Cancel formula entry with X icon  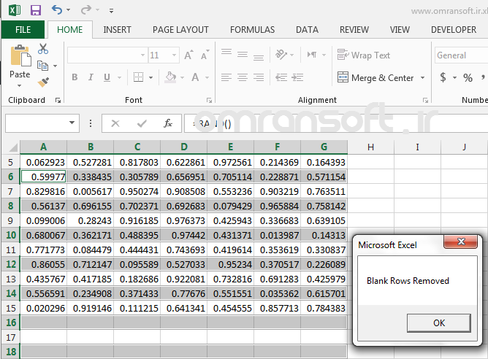(115, 123)
